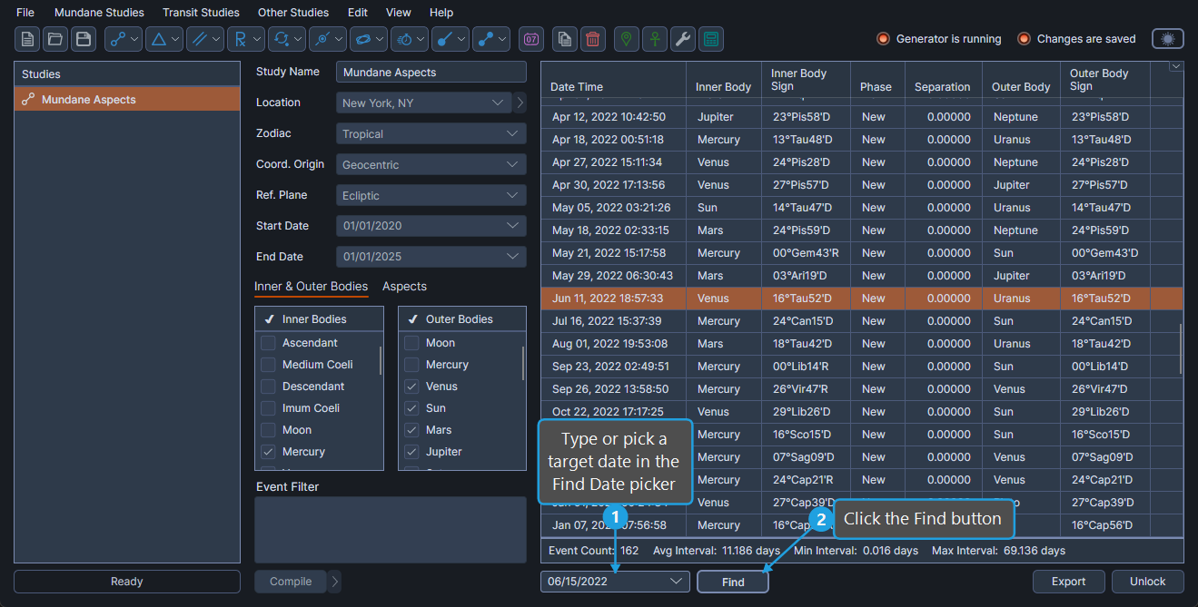Click the green location pin icon
Screen dimensions: 1198x607
click(627, 39)
